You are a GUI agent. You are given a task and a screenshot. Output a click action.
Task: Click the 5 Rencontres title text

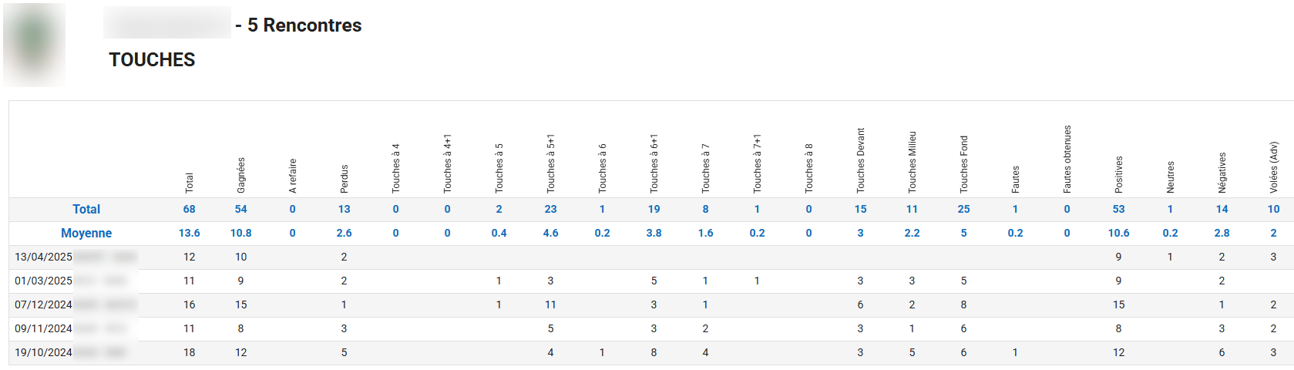pyautogui.click(x=304, y=25)
